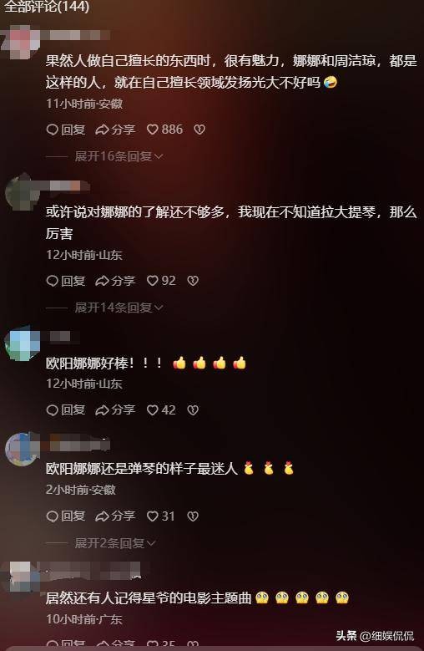Viewport: 424px width, 651px height.
Task: Like the 弹琴的样子最迷人 comment with 31 likes
Action: (x=161, y=516)
